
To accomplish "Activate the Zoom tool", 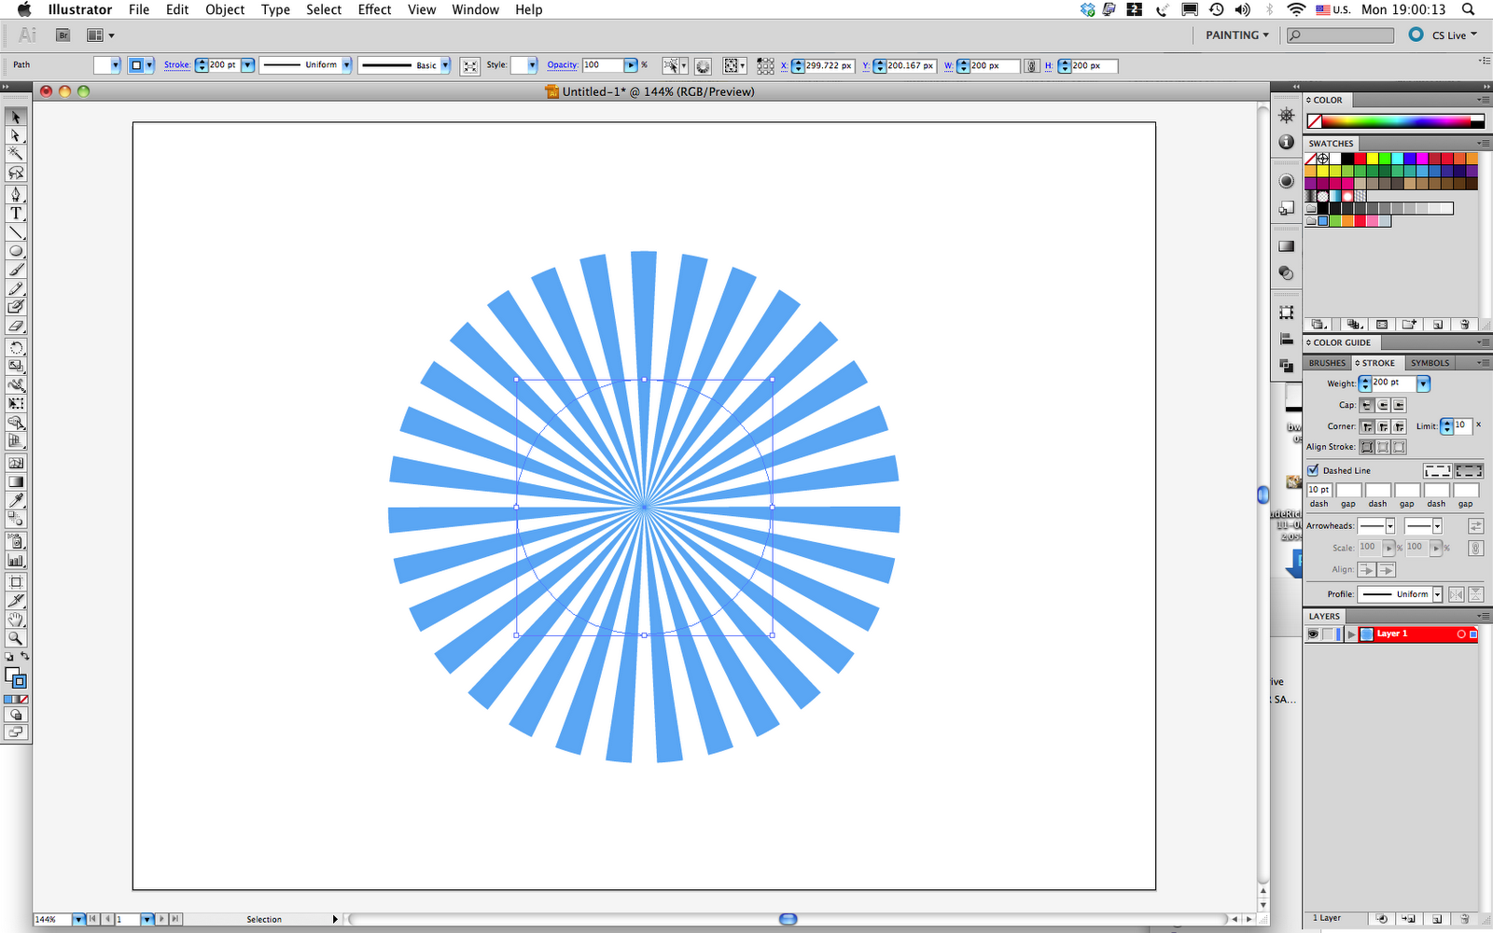I will [16, 638].
